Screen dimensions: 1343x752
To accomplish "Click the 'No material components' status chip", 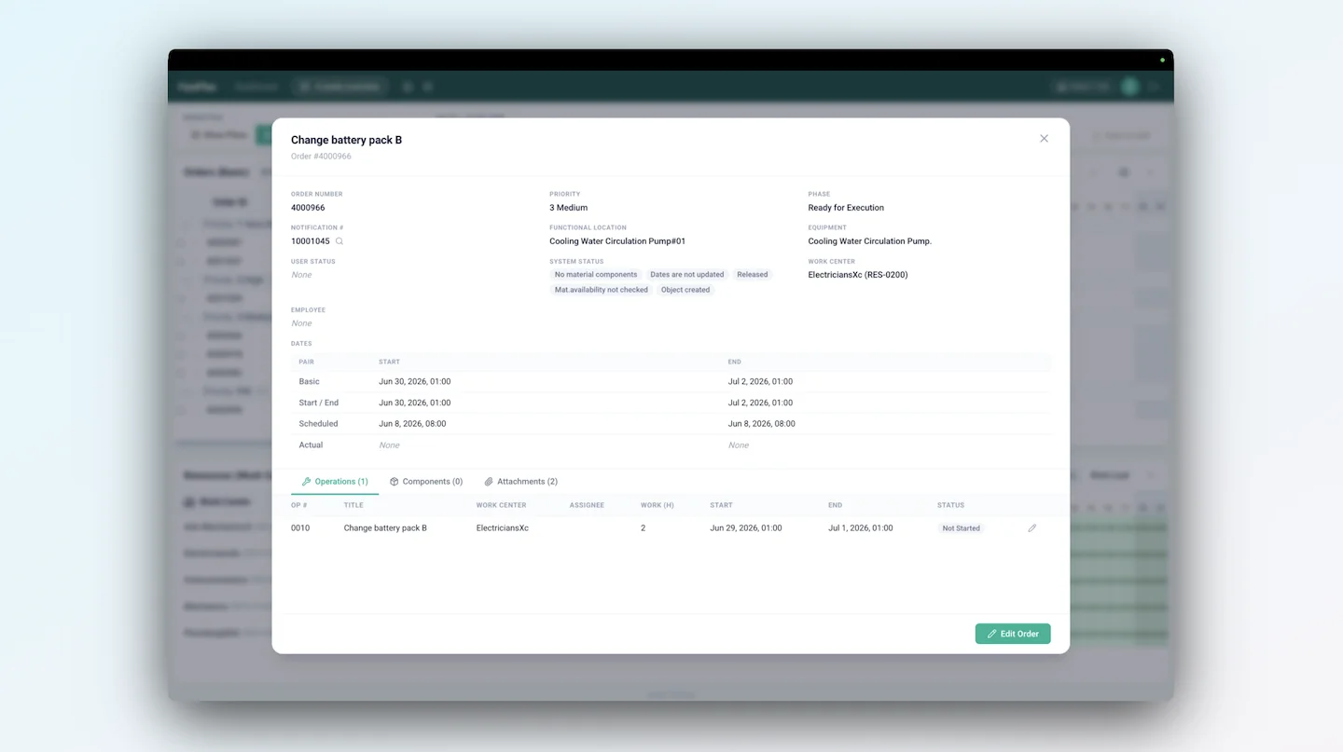I will click(596, 275).
